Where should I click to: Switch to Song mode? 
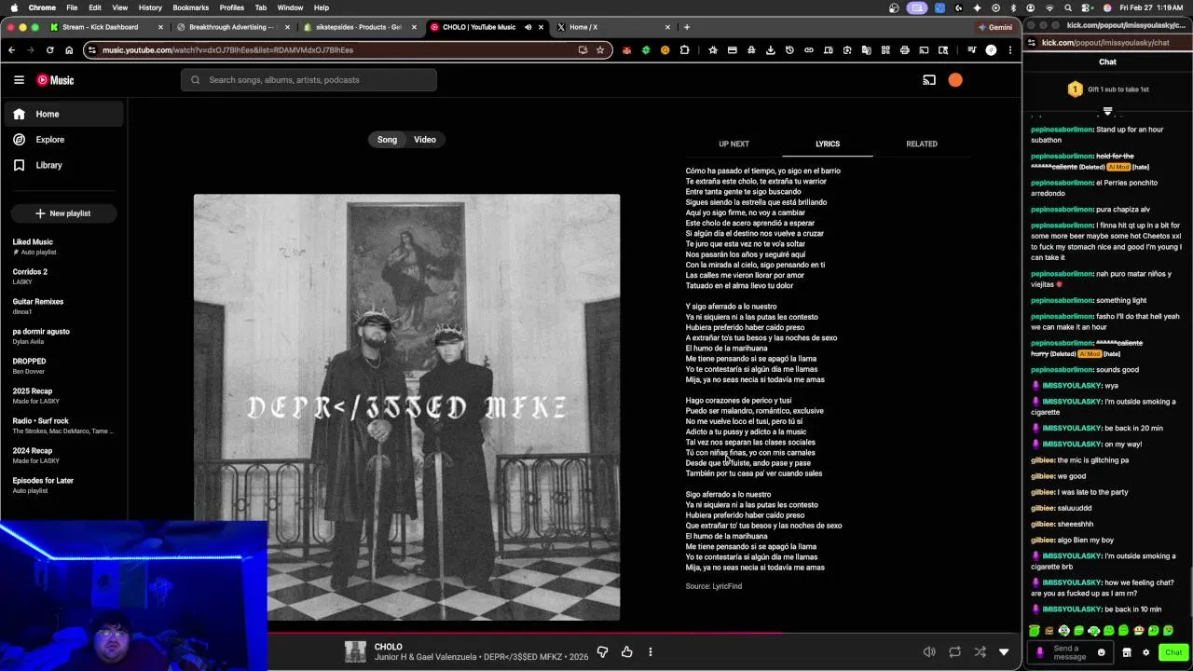(387, 140)
